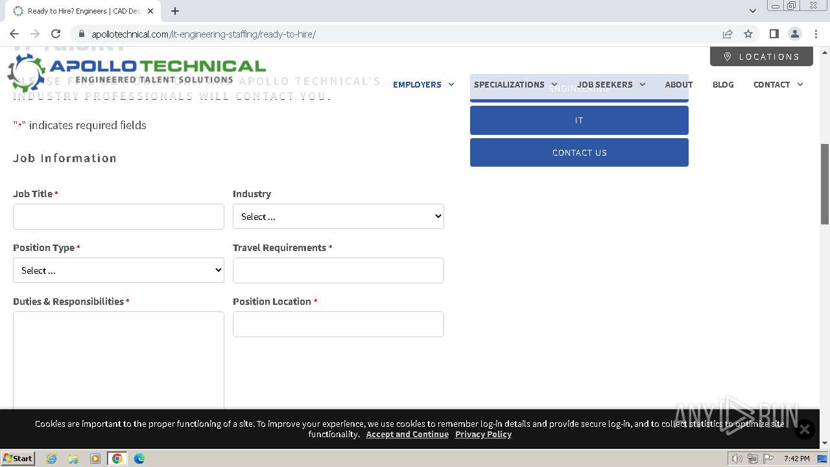Open File Explorer from taskbar

click(73, 459)
